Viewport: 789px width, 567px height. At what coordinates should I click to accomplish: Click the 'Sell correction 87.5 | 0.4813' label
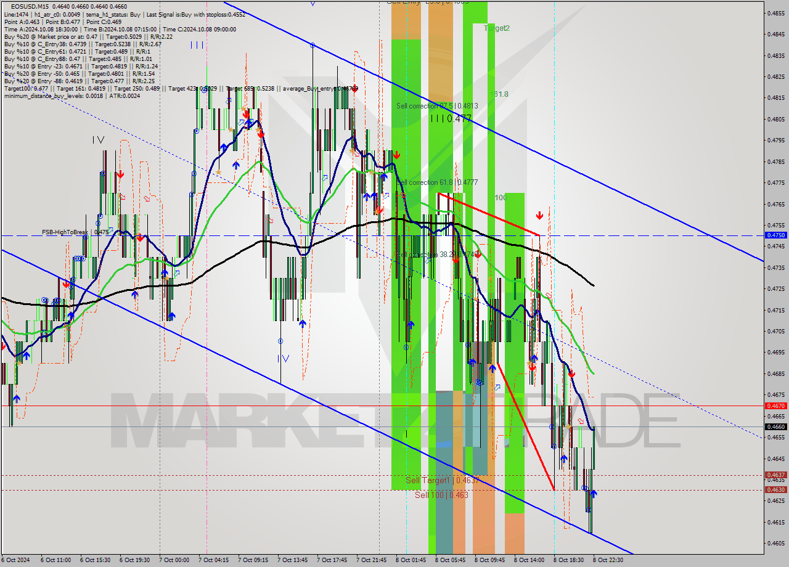coord(437,106)
